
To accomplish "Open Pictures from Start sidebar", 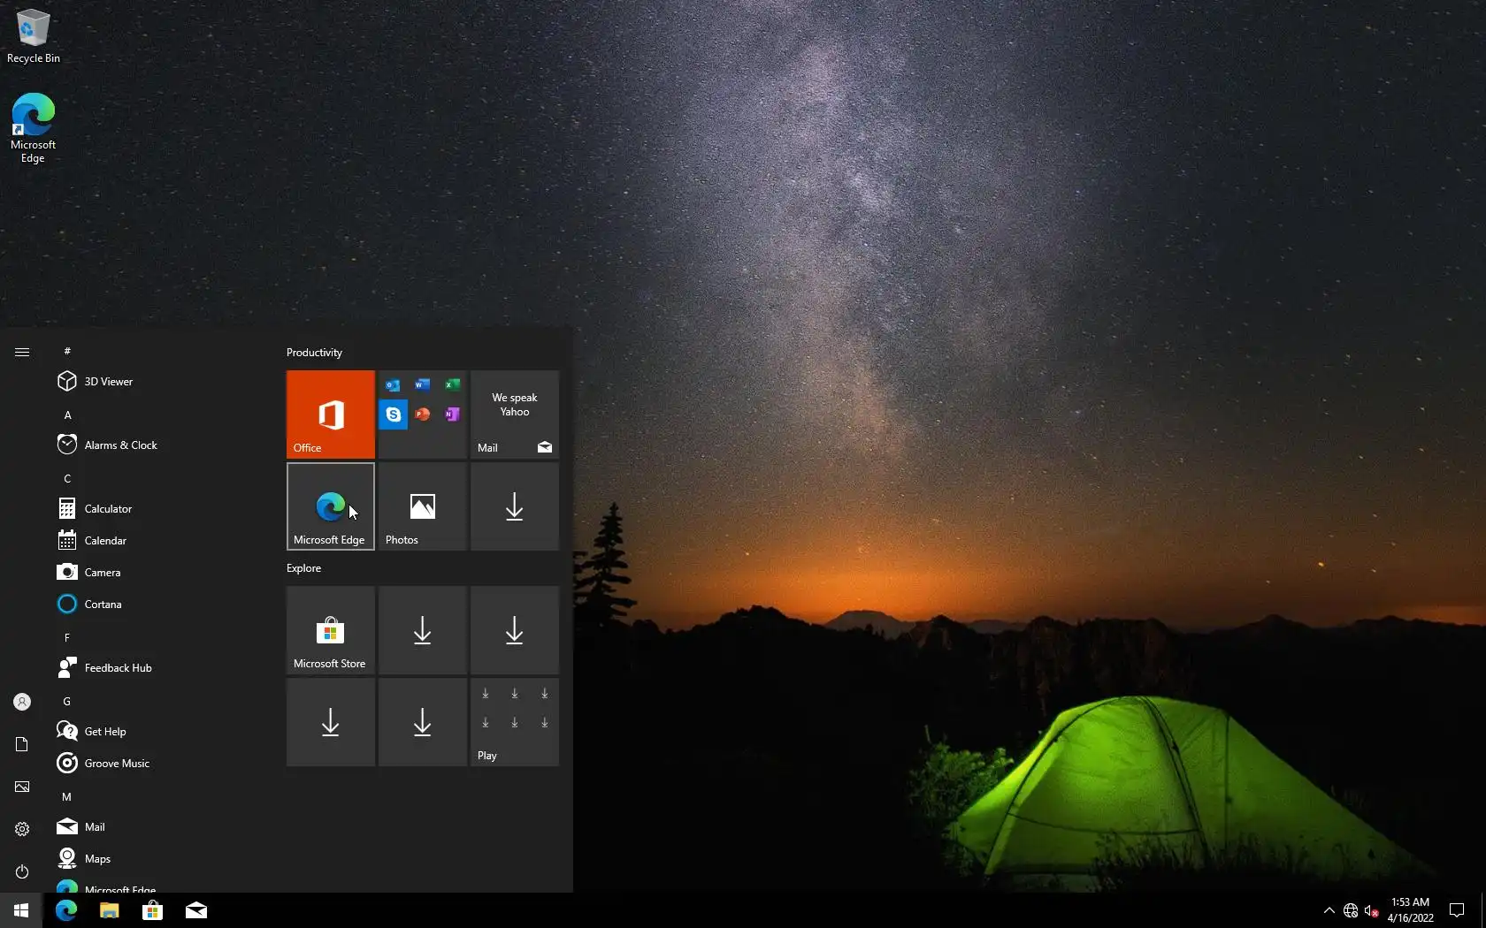I will pyautogui.click(x=22, y=787).
